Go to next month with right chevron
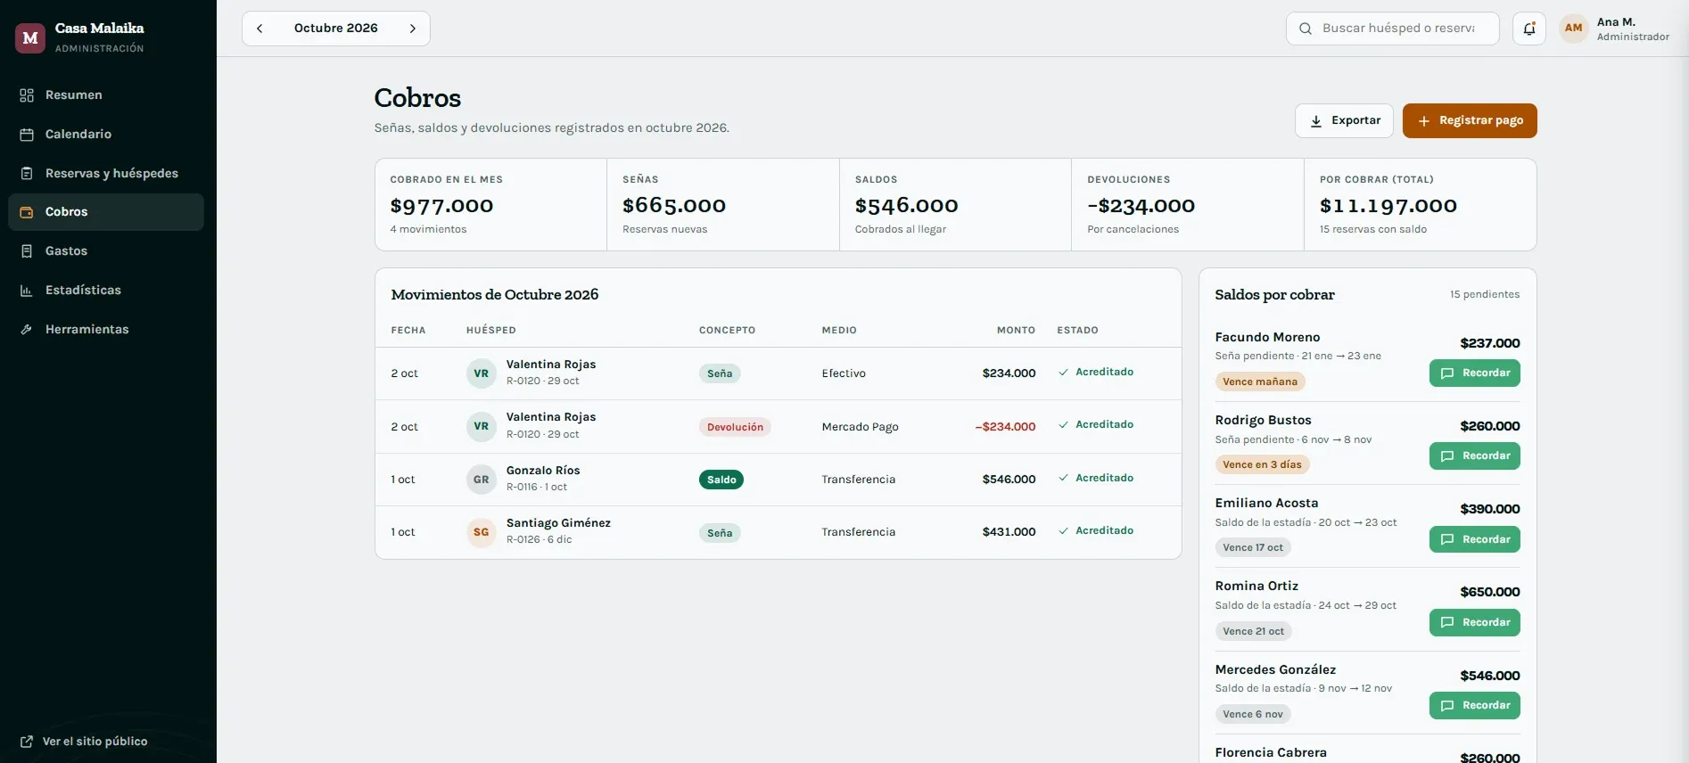This screenshot has height=763, width=1689. [x=413, y=29]
